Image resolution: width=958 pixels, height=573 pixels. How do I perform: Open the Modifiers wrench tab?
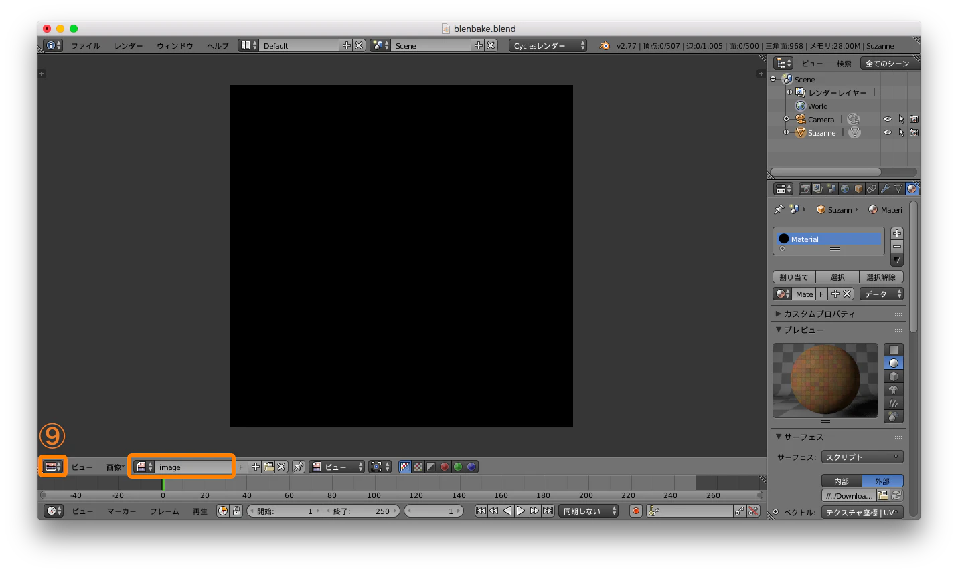point(885,189)
